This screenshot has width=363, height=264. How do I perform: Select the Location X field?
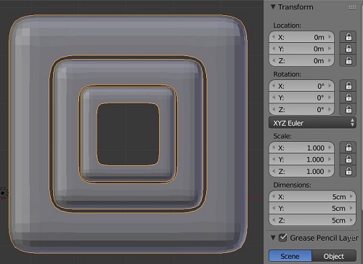[x=301, y=37]
